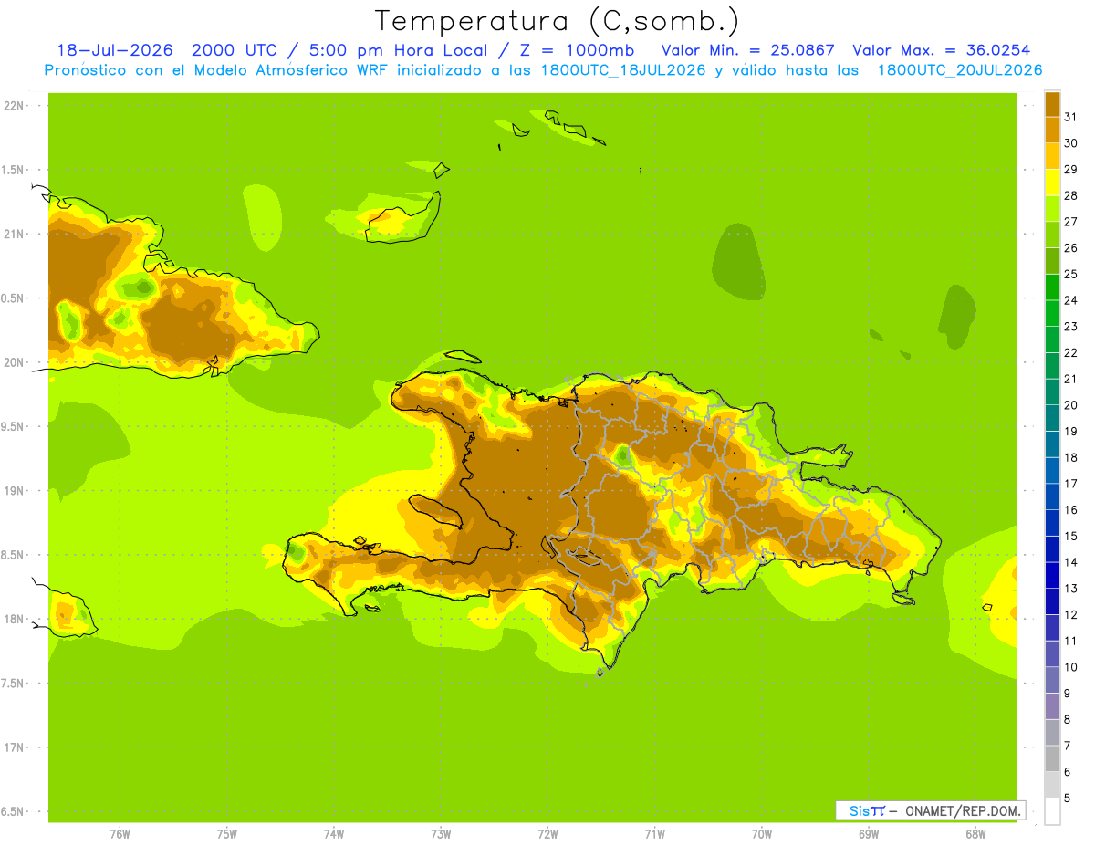This screenshot has width=1095, height=846.
Task: Click the teal legend swatch between 19 and 20
Action: coord(1052,418)
